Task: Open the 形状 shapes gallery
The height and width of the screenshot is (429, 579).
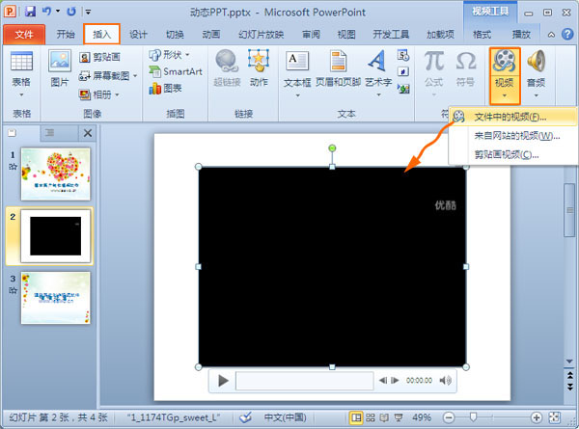Action: point(169,55)
